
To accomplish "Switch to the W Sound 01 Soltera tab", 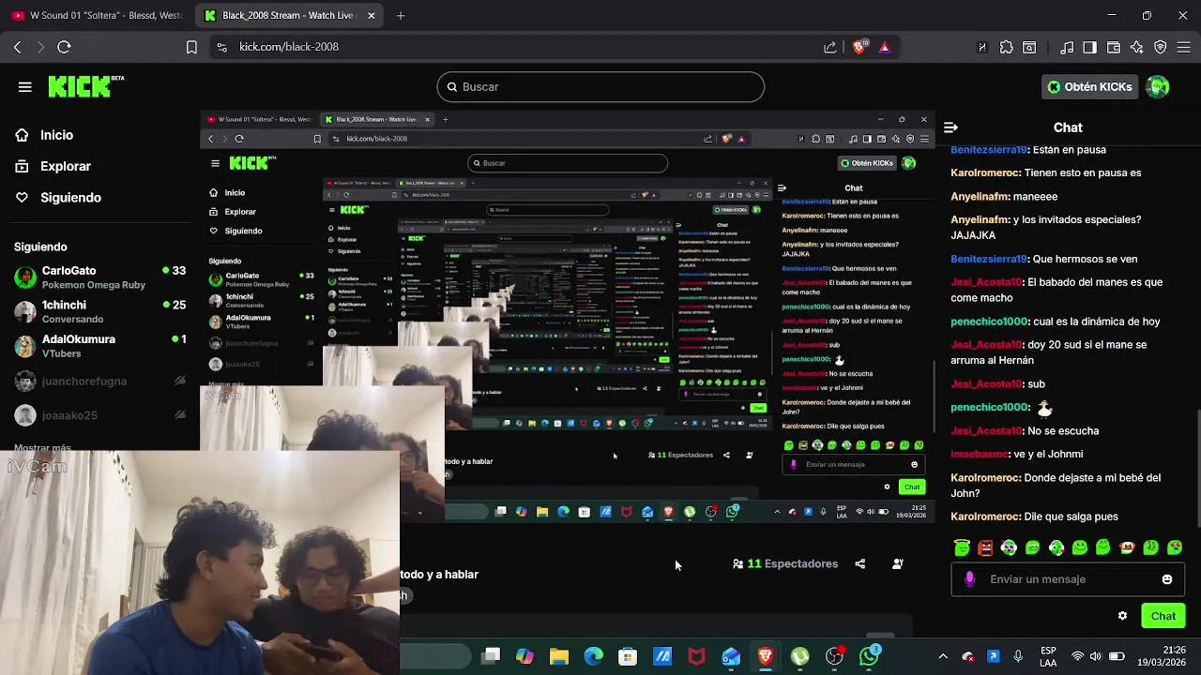I will (x=98, y=15).
